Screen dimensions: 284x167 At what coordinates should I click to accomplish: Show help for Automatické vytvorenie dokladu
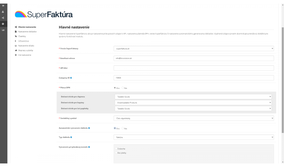click(x=89, y=128)
